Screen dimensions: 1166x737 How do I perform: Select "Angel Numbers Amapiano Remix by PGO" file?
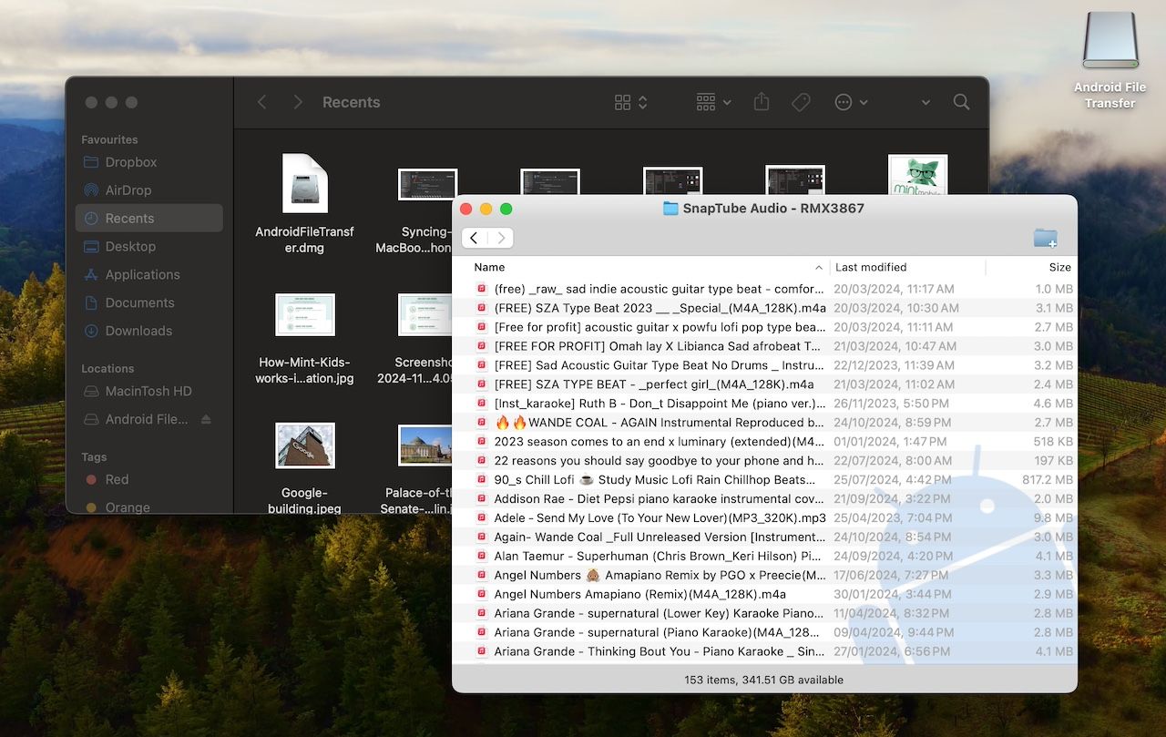coord(764,576)
